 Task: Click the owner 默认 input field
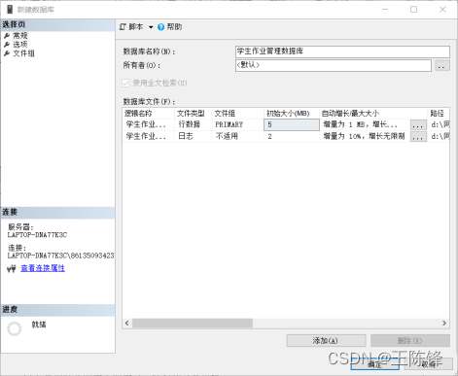[334, 65]
